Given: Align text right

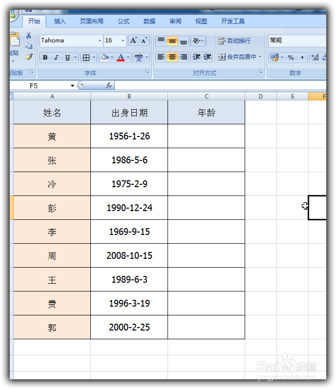Looking at the screenshot, I should point(184,57).
